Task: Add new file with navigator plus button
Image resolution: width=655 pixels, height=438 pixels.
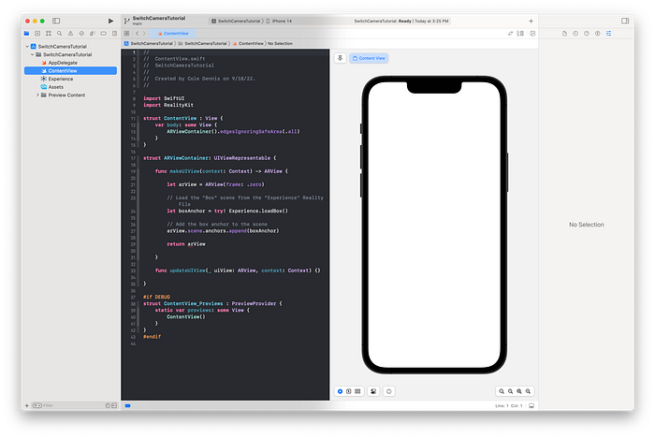Action: click(27, 405)
